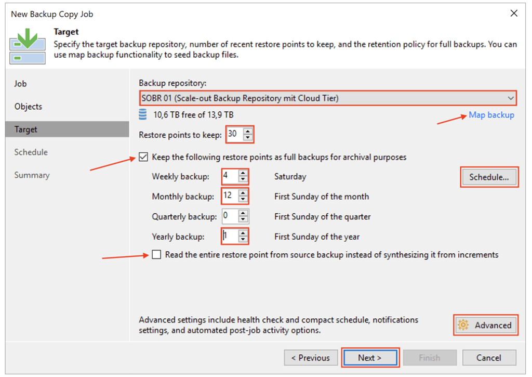Click 'First Sunday of the month' text
The width and height of the screenshot is (532, 377).
pos(321,197)
